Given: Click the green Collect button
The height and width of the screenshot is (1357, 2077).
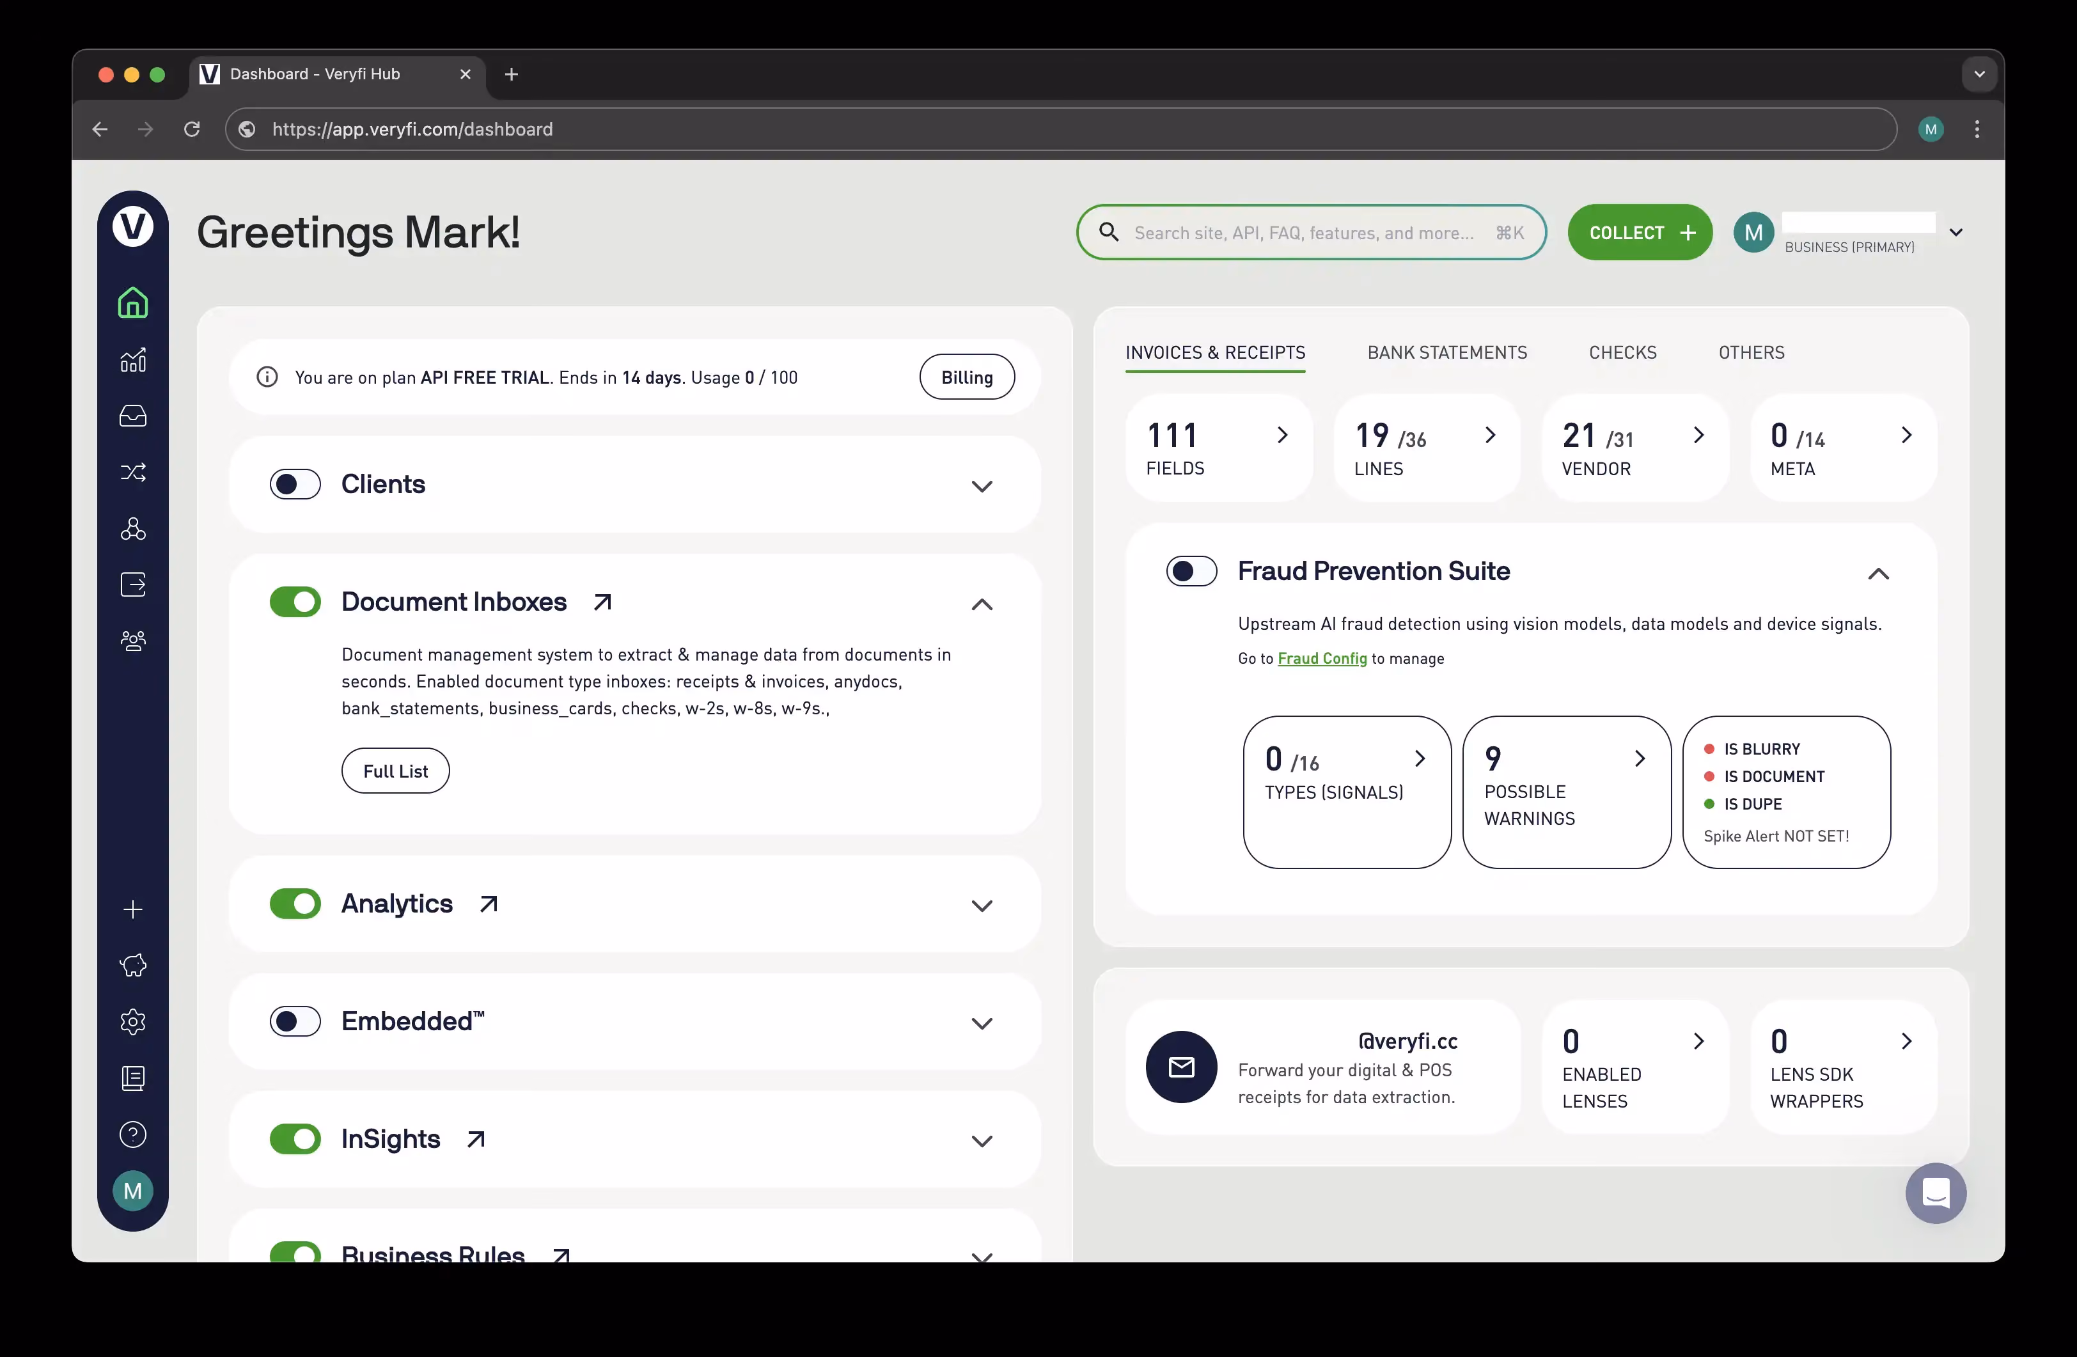Looking at the screenshot, I should click(x=1640, y=232).
